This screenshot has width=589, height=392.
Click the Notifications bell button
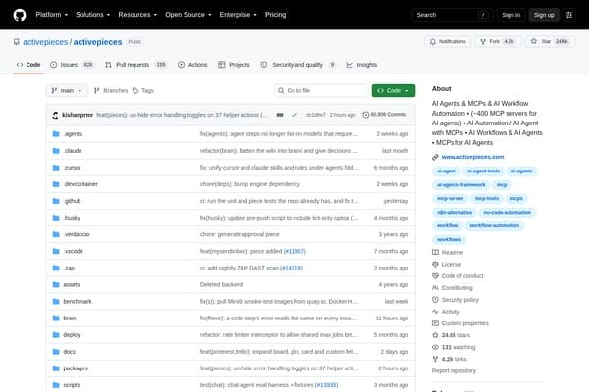click(448, 41)
